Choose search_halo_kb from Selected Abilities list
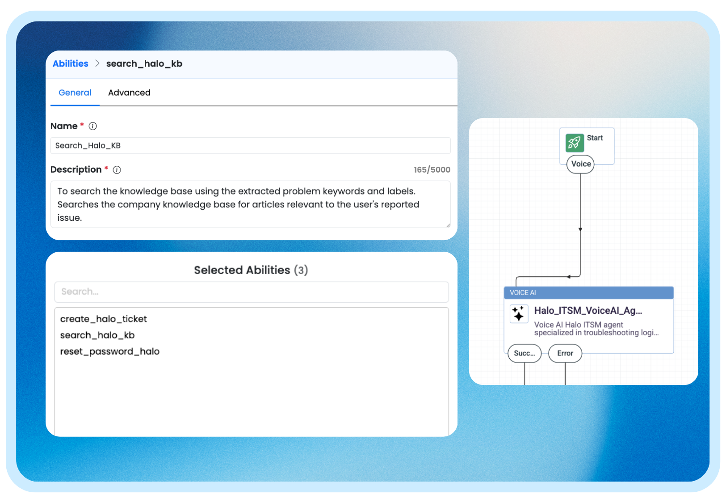This screenshot has width=726, height=503. (x=97, y=335)
